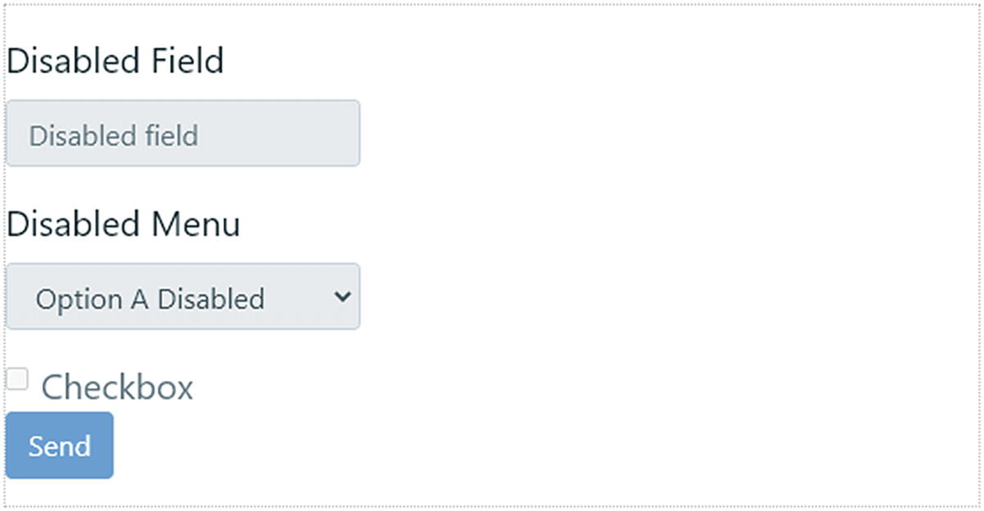Click the "Disabled Menu" label
This screenshot has width=984, height=511.
coord(123,224)
